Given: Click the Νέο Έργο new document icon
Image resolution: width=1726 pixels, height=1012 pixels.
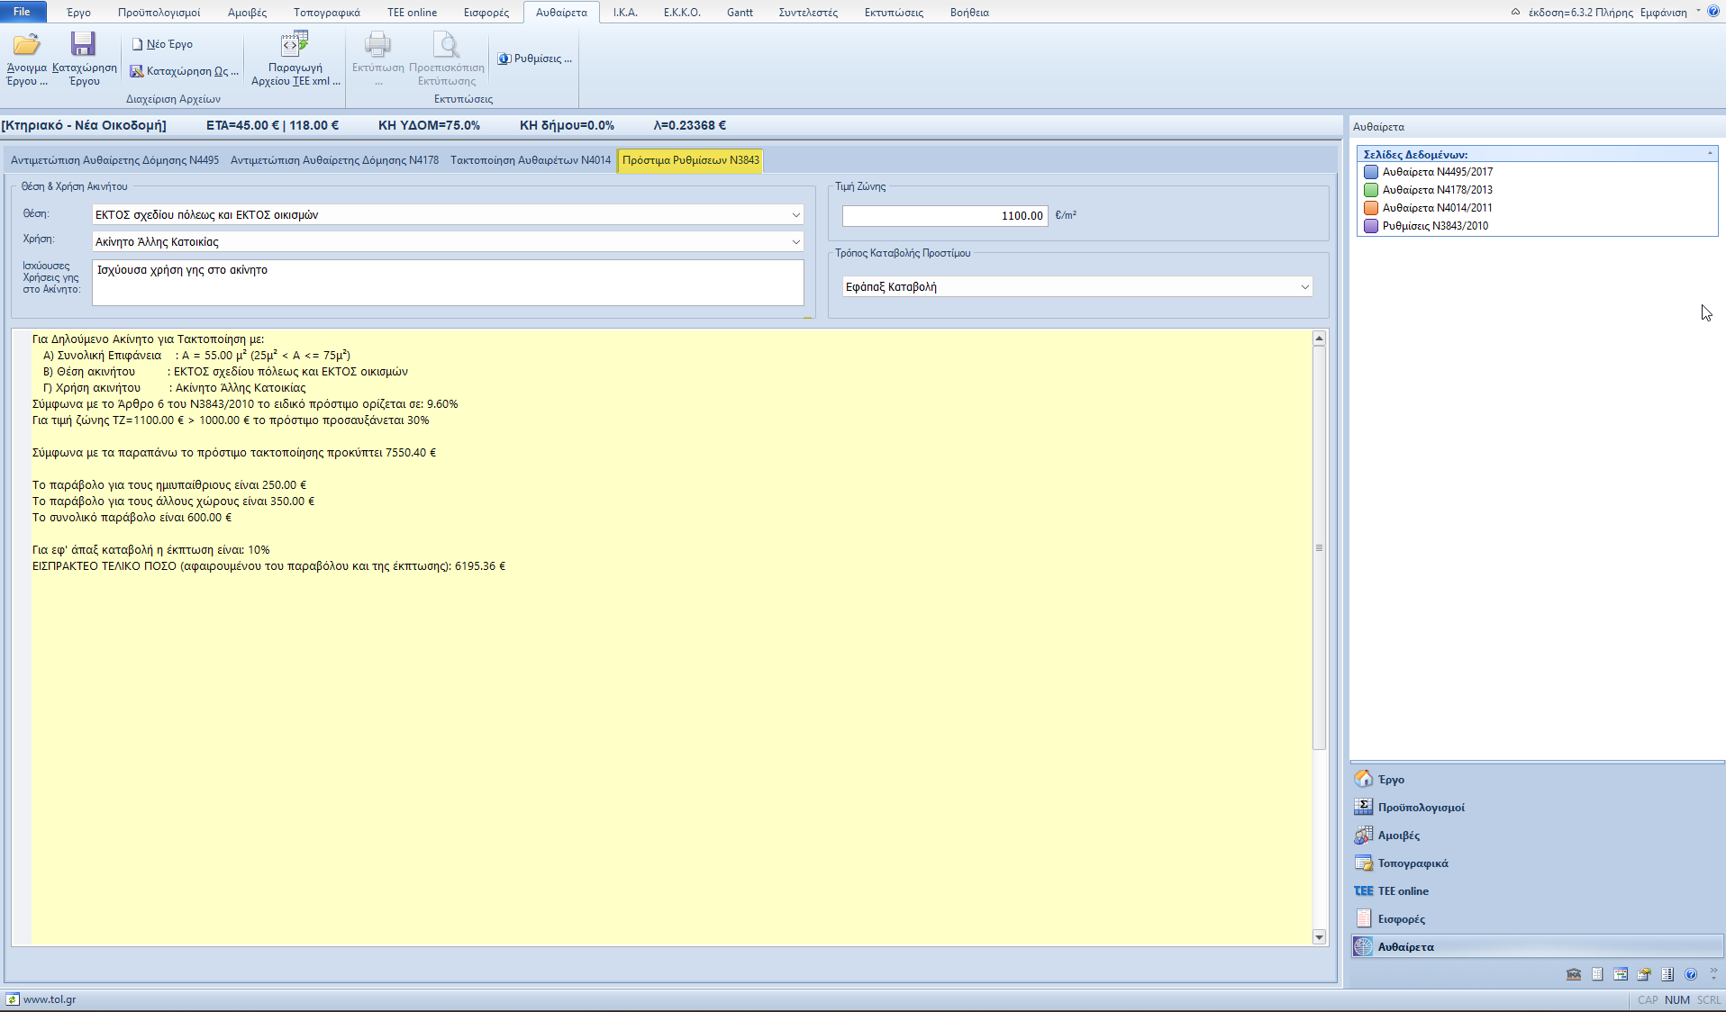Looking at the screenshot, I should point(138,44).
